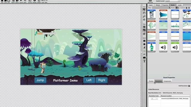The image size is (191, 107).
Task: Select the magnifier zoom tool
Action: pyautogui.click(x=144, y=16)
